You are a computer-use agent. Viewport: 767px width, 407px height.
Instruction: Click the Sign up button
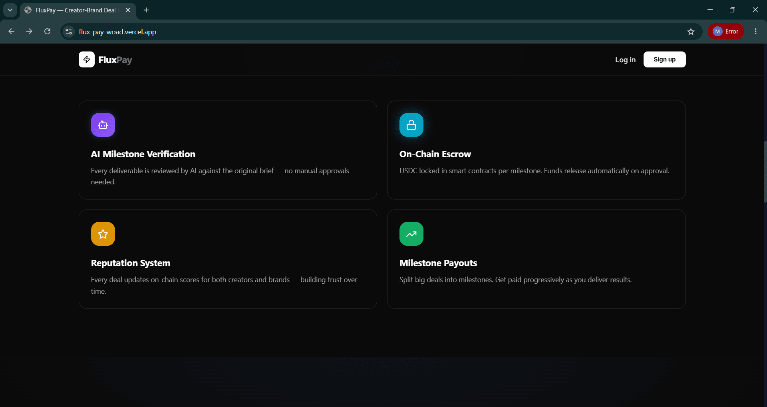tap(664, 59)
